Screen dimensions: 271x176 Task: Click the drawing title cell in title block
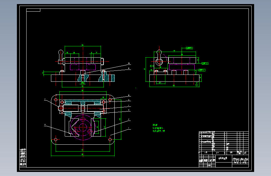pyautogui.click(x=223, y=158)
